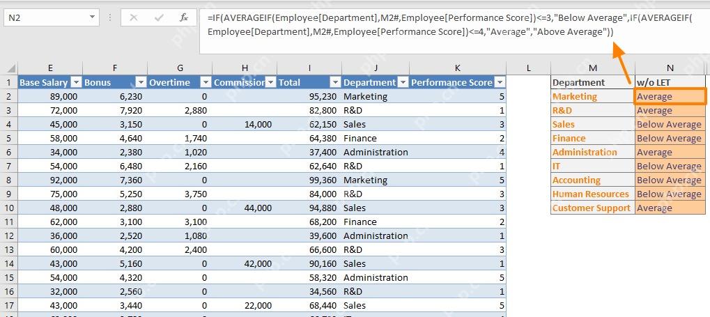Click the selected Average cell beside Marketing
Image resolution: width=710 pixels, height=317 pixels.
pos(670,96)
